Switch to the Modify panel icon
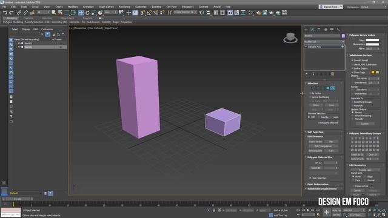Image resolution: width=388 pixels, height=218 pixels. [x=312, y=30]
